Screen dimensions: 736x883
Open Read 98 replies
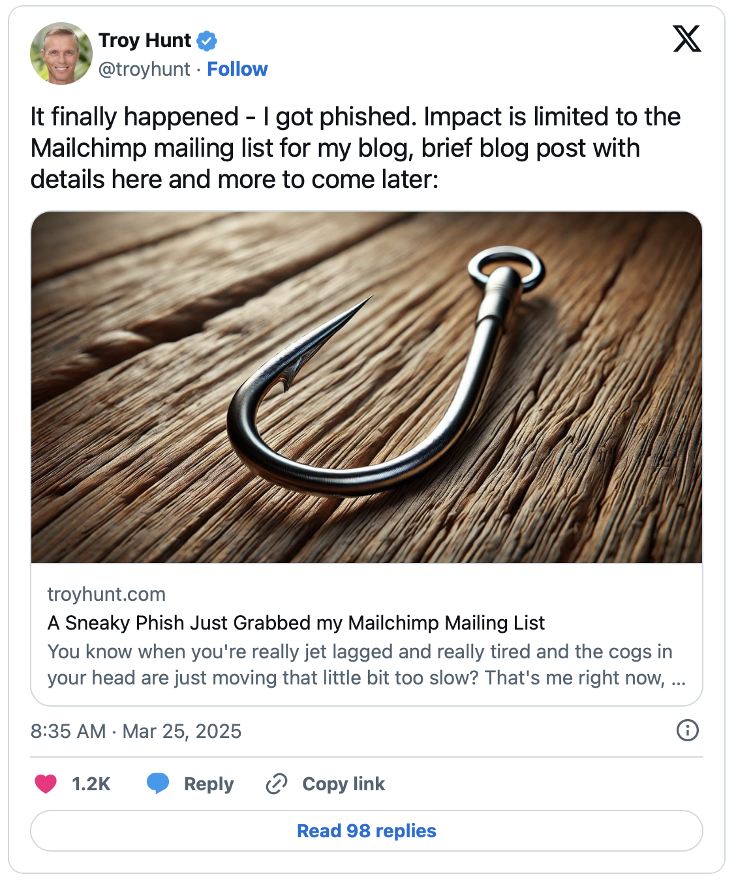pos(367,831)
